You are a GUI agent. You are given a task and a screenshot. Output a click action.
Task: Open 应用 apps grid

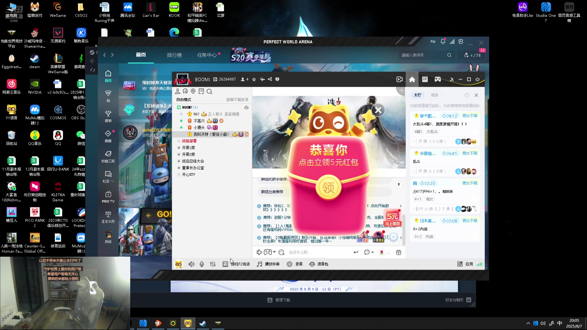coord(465,264)
